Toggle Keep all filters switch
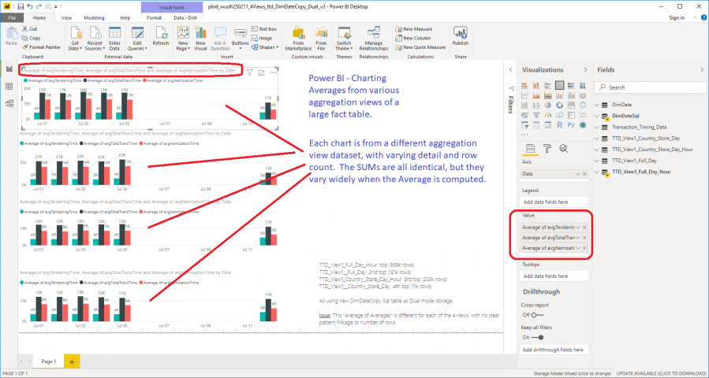 [537, 337]
